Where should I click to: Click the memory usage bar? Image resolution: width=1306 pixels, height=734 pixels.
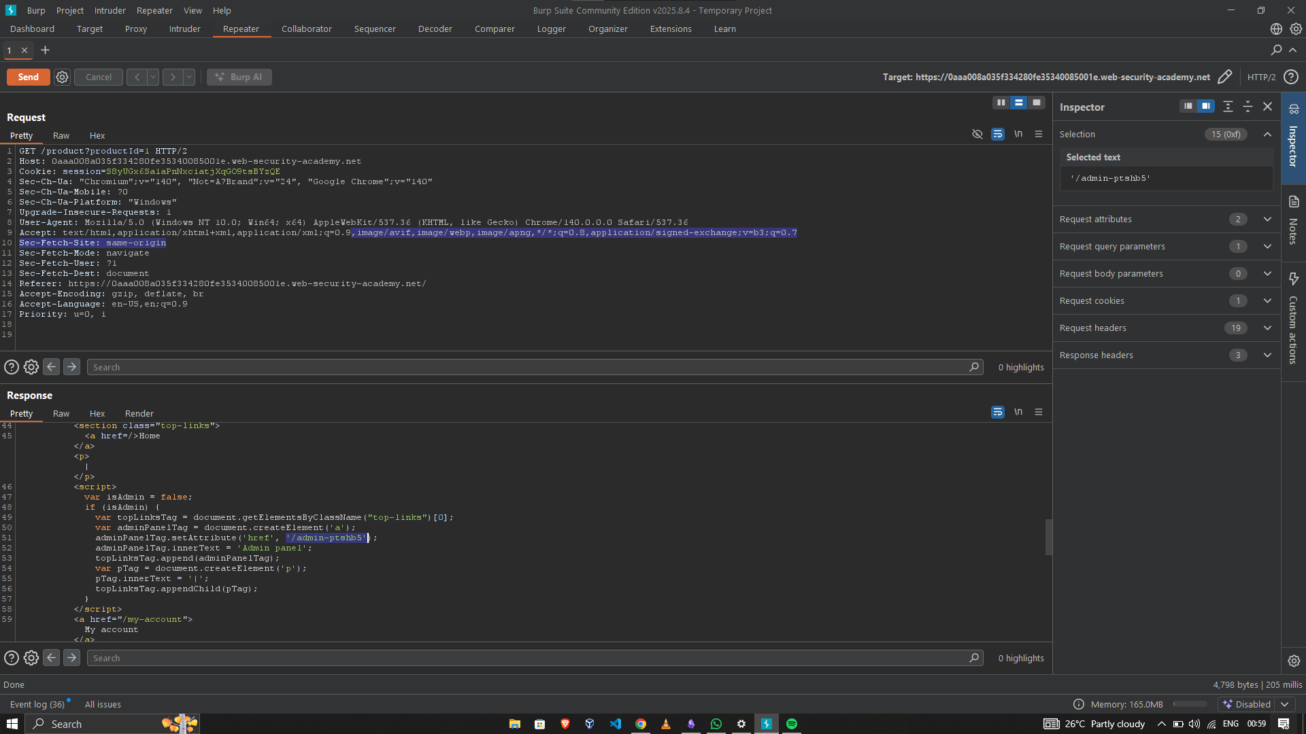pyautogui.click(x=1190, y=705)
